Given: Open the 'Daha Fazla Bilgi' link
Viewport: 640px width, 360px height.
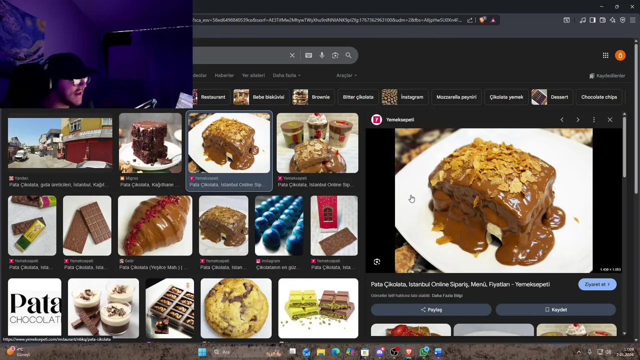Looking at the screenshot, I should 447,295.
